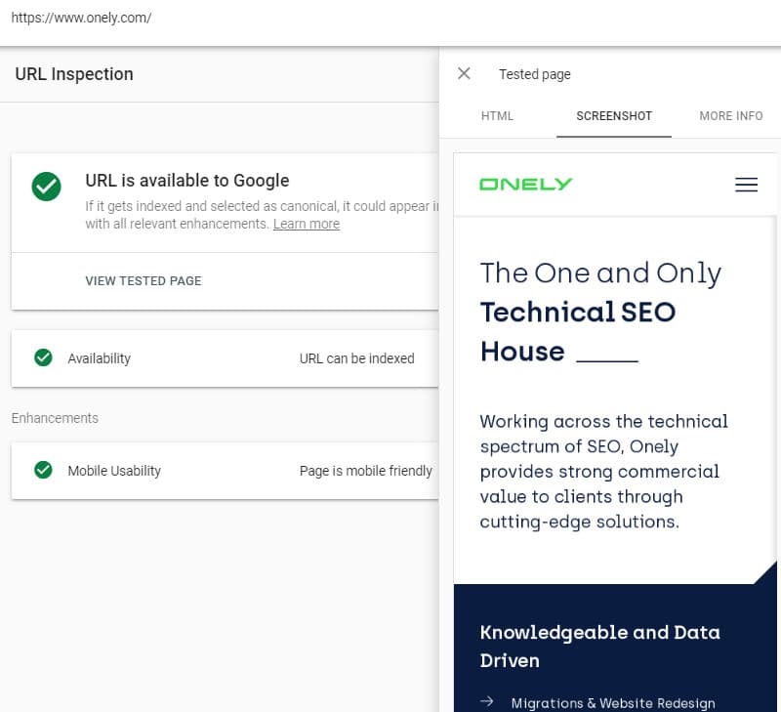Click the Mobile Usability check icon
Viewport: 781px width, 712px height.
pyautogui.click(x=43, y=471)
